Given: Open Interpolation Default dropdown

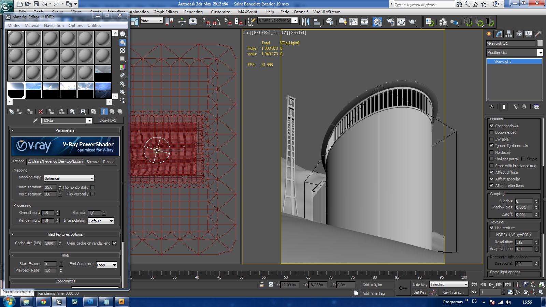Looking at the screenshot, I should (101, 221).
